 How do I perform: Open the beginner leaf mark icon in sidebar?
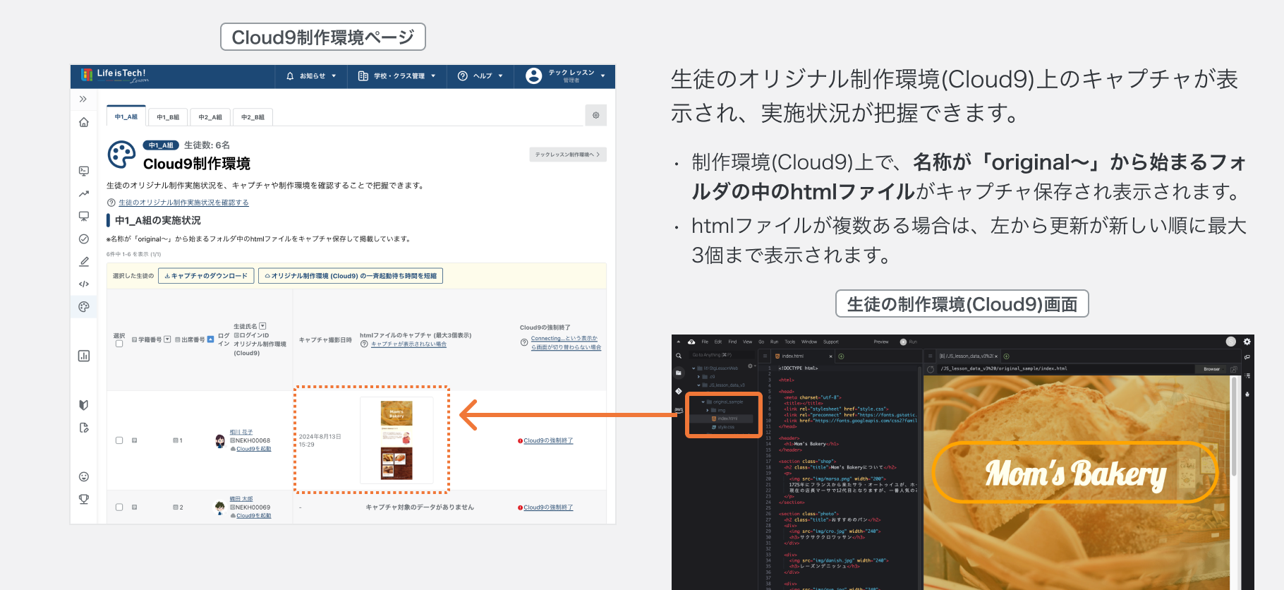pos(84,404)
